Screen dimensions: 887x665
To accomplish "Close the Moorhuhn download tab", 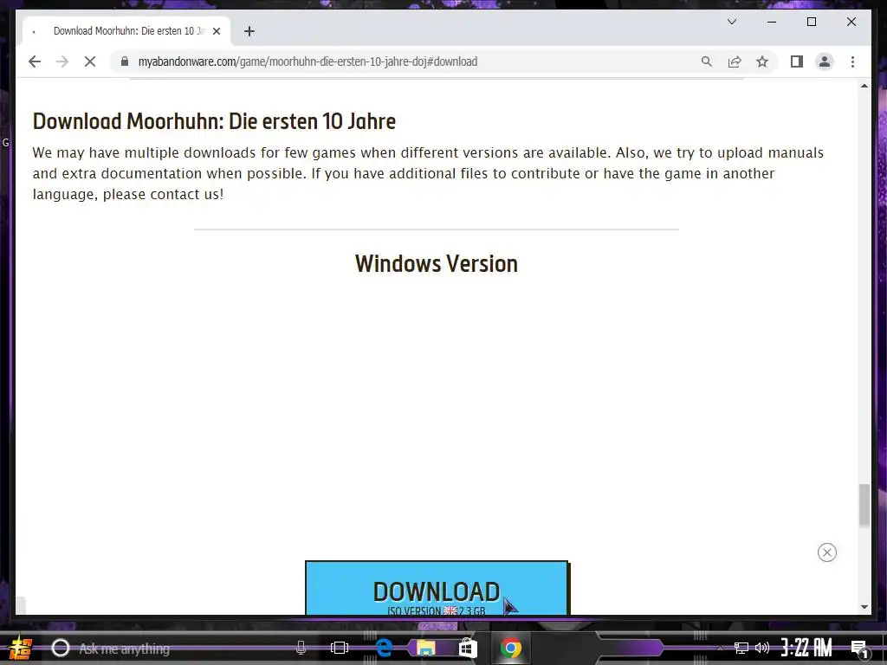I will 216,31.
